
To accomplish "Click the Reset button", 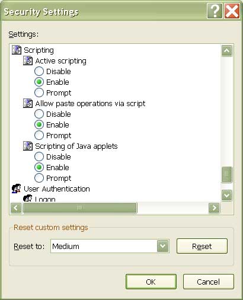I will pos(202,246).
